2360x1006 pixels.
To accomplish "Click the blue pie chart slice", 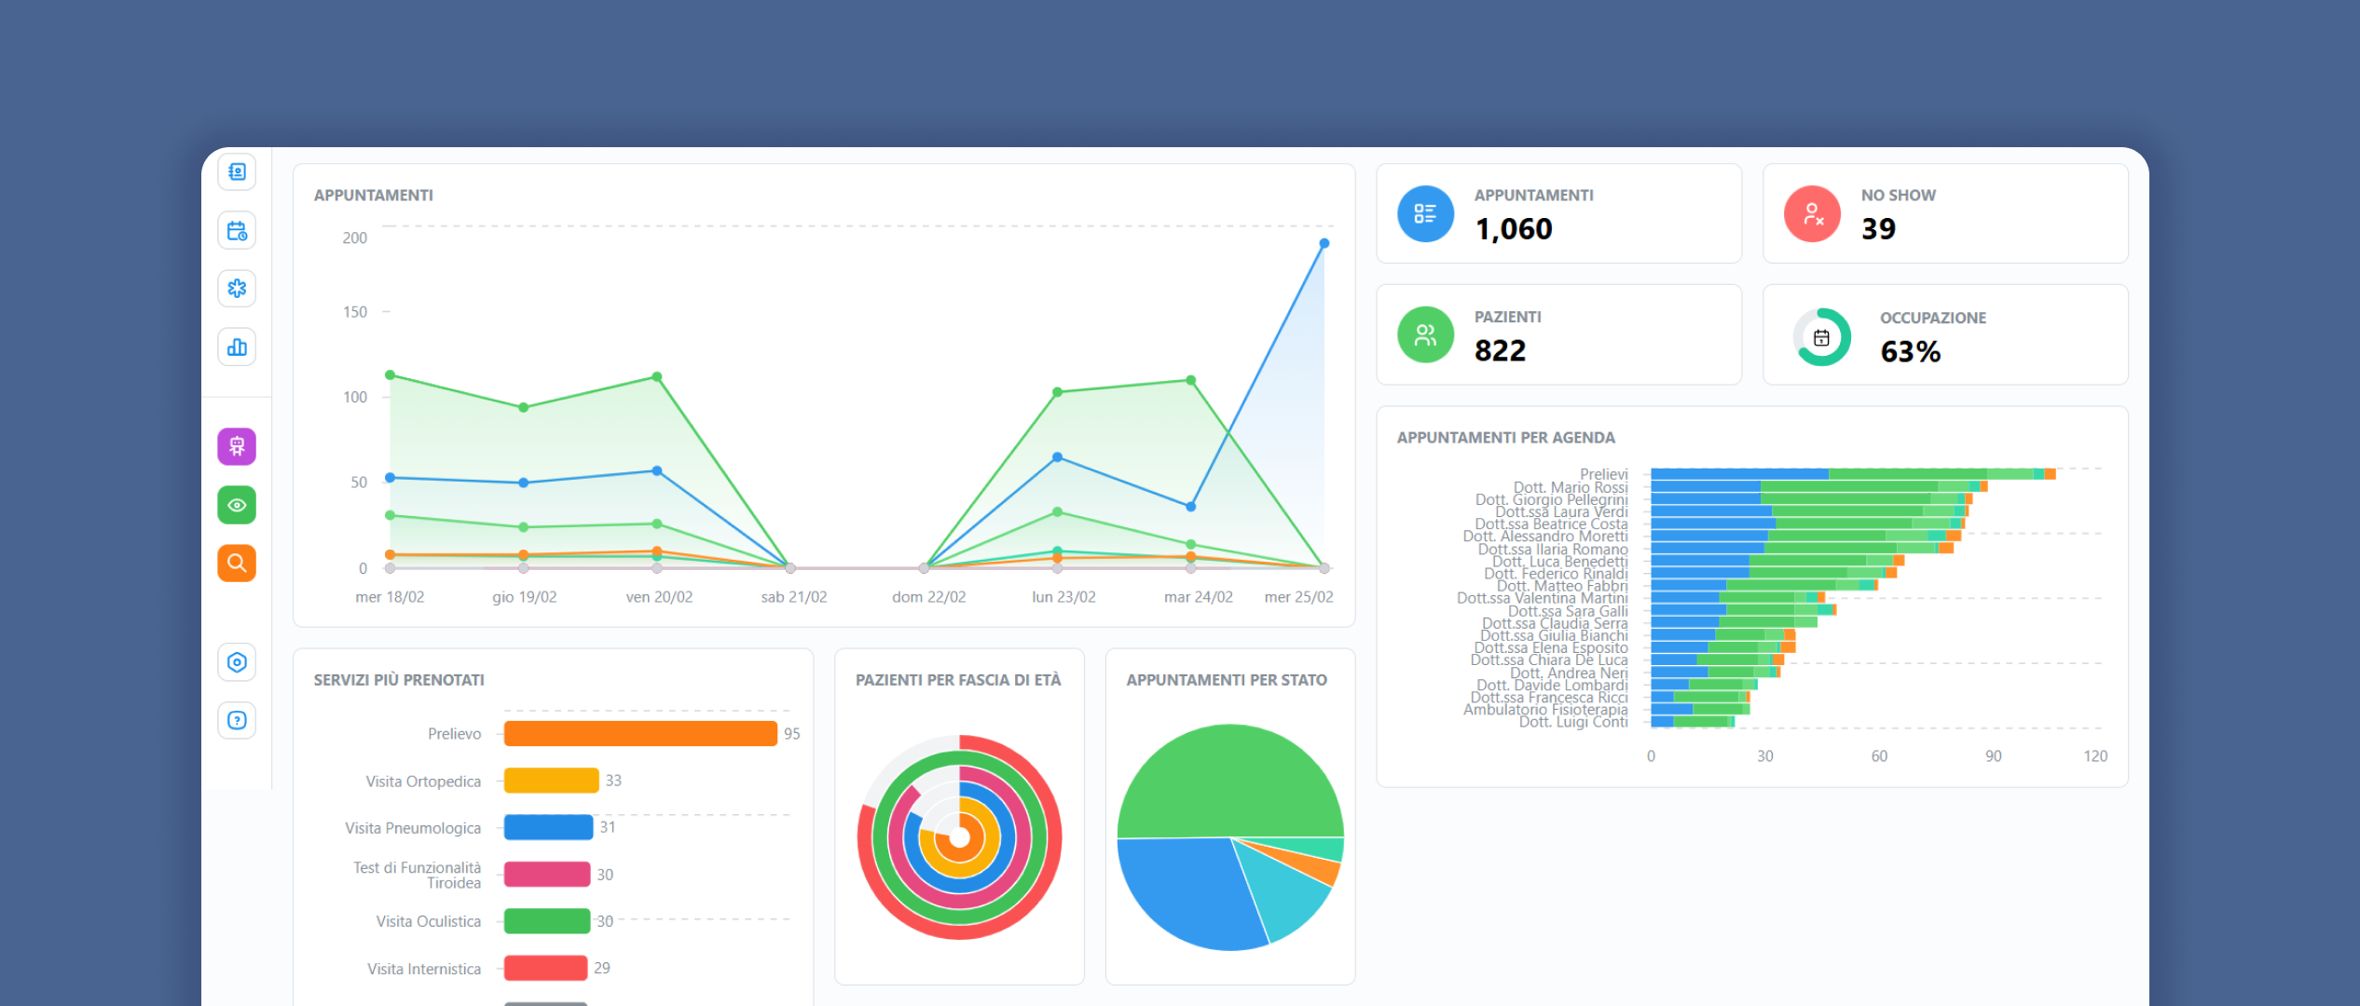I will (x=1188, y=890).
